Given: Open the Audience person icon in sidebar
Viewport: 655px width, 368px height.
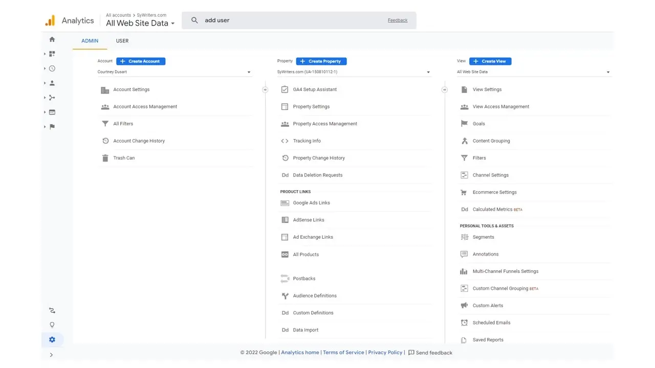Looking at the screenshot, I should 52,83.
